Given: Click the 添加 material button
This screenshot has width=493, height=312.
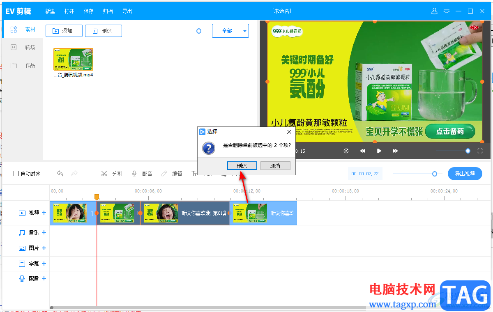Looking at the screenshot, I should point(64,31).
